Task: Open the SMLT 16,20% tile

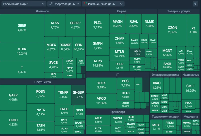Action: (x=191, y=88)
